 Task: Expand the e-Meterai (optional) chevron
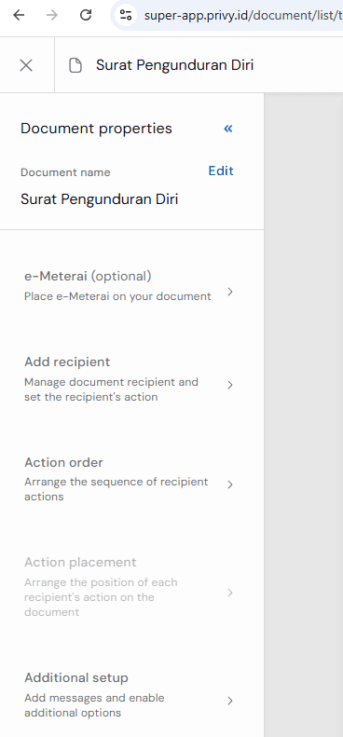[230, 292]
